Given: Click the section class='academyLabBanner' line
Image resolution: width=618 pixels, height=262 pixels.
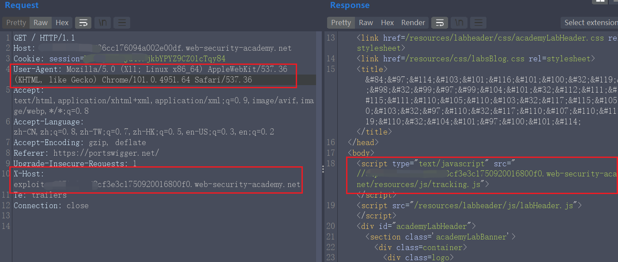Looking at the screenshot, I should coord(441,237).
